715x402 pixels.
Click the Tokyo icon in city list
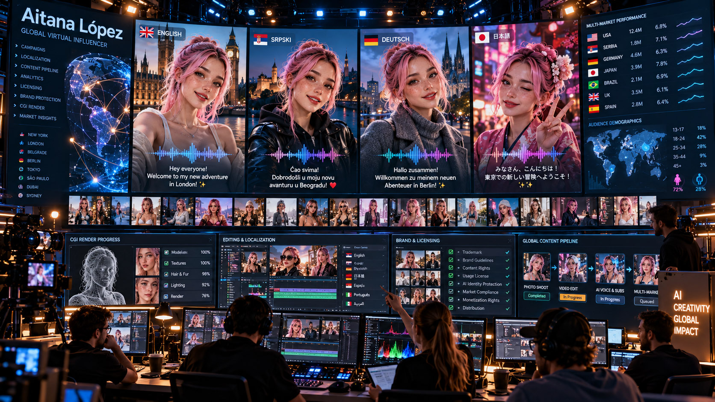point(21,169)
